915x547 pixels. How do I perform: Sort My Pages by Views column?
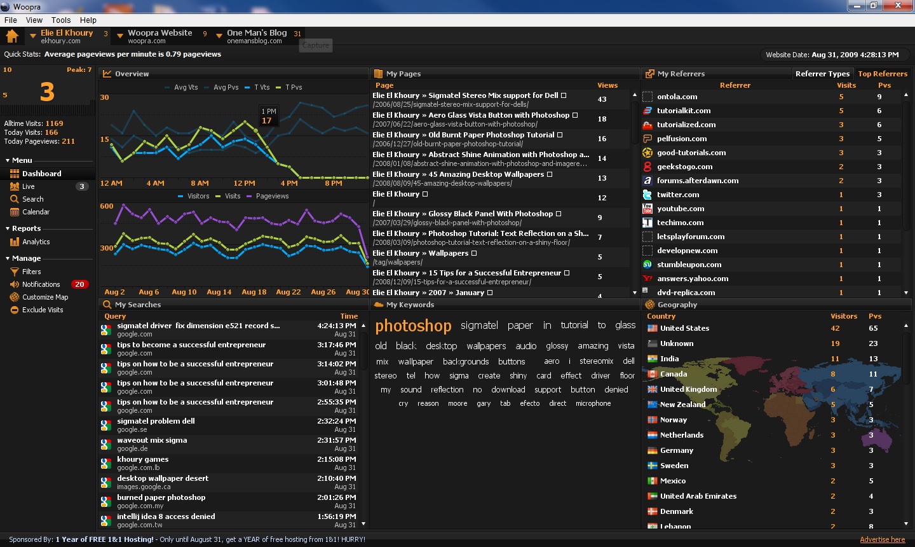point(607,85)
